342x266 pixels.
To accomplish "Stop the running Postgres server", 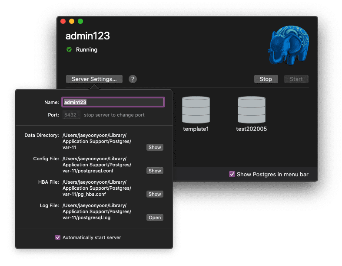I will click(266, 79).
